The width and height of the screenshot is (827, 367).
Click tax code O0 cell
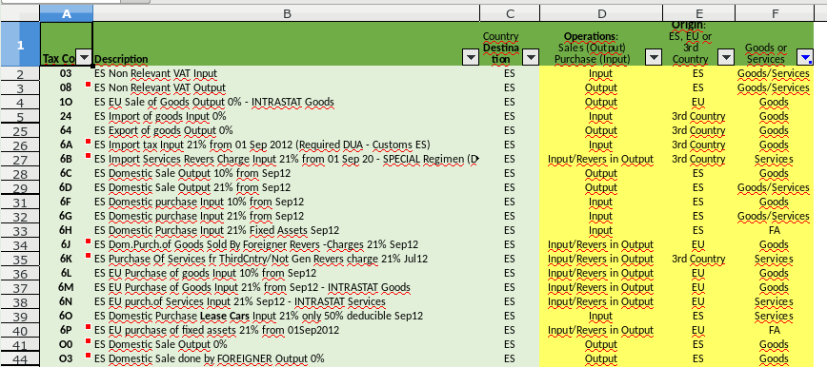click(x=67, y=344)
